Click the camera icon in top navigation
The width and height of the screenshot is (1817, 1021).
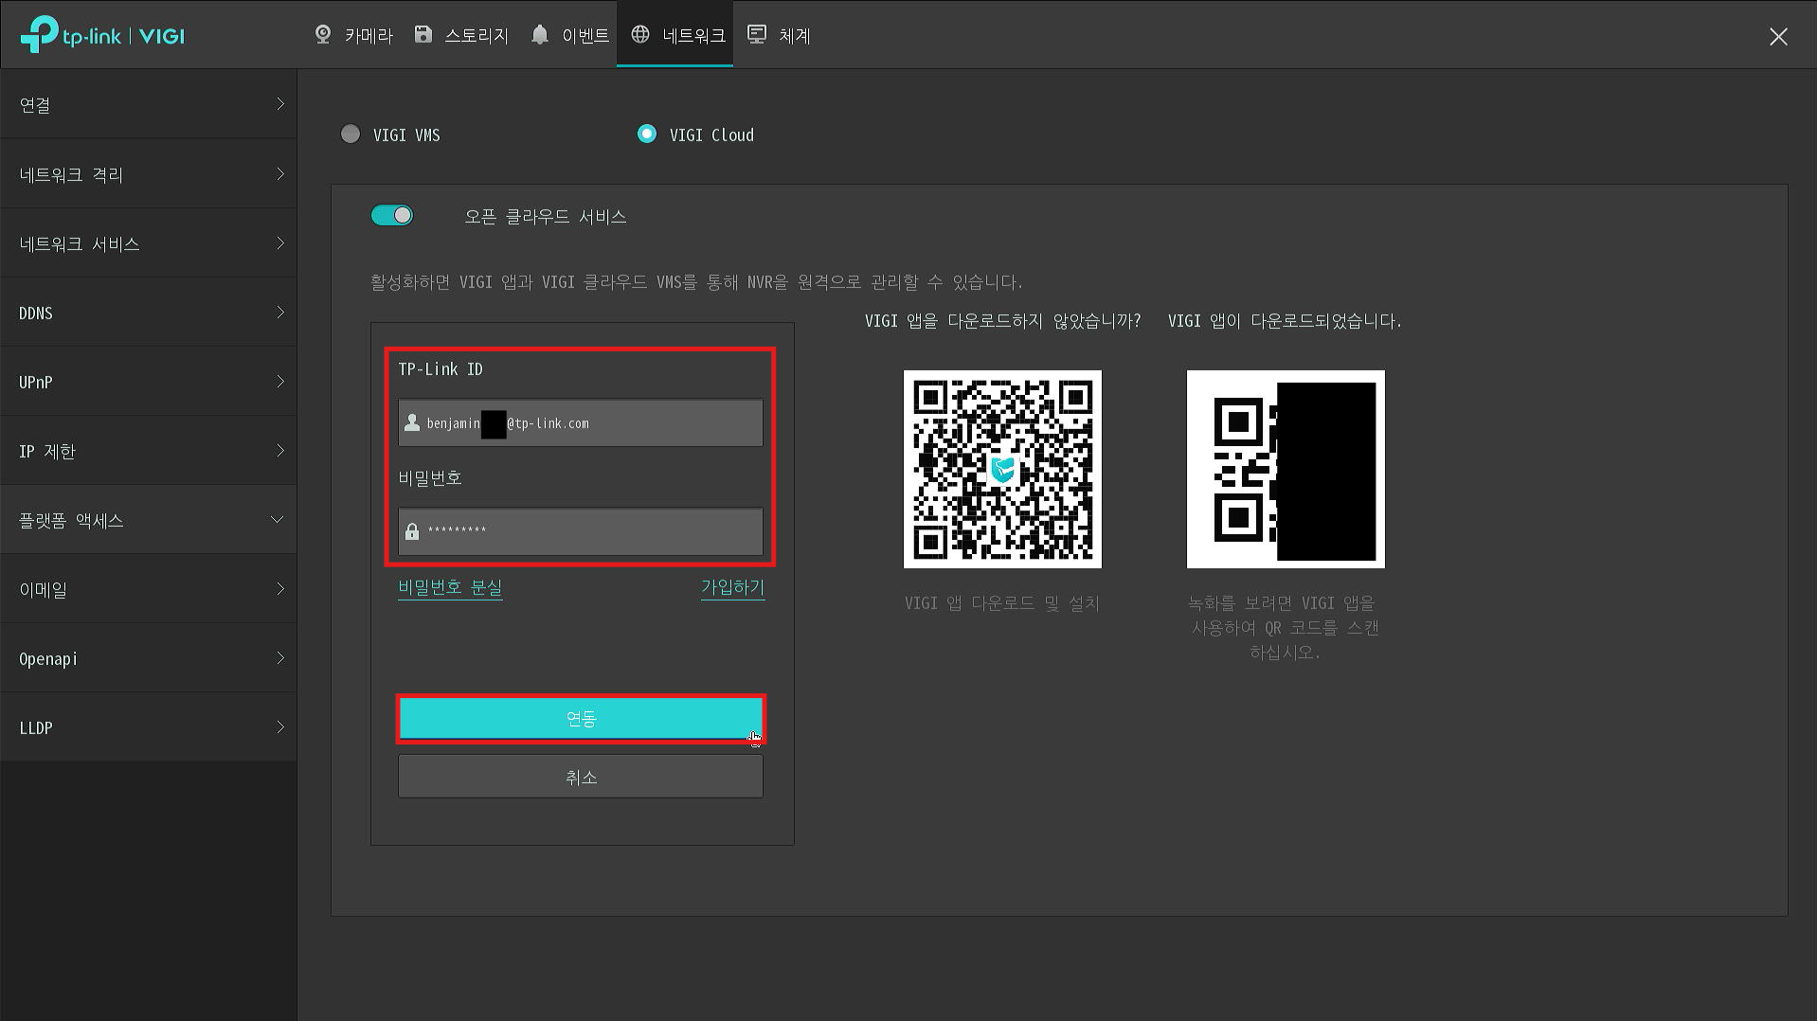pos(323,35)
